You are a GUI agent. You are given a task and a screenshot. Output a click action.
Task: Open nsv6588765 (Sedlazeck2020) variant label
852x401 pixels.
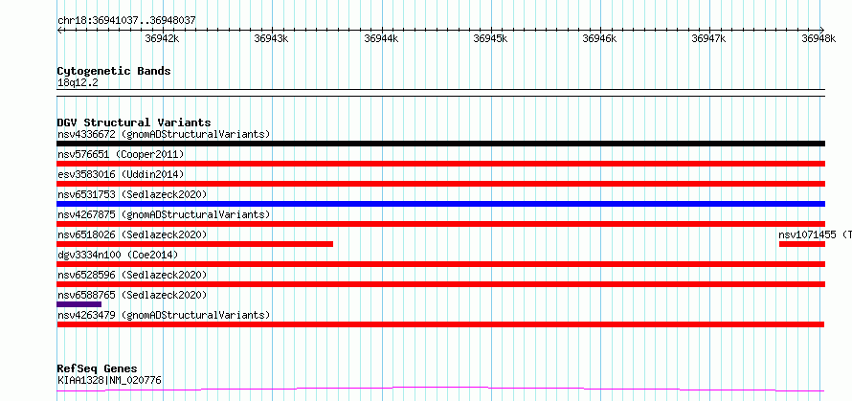click(x=132, y=295)
